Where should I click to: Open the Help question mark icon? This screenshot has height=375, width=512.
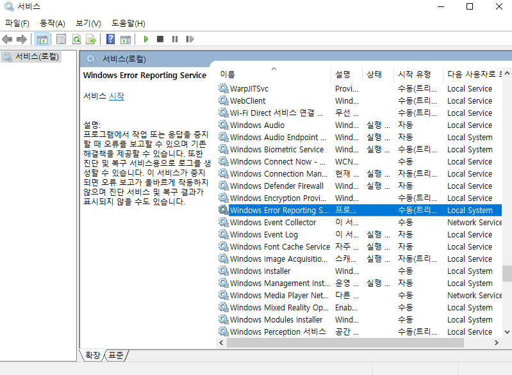click(x=111, y=40)
